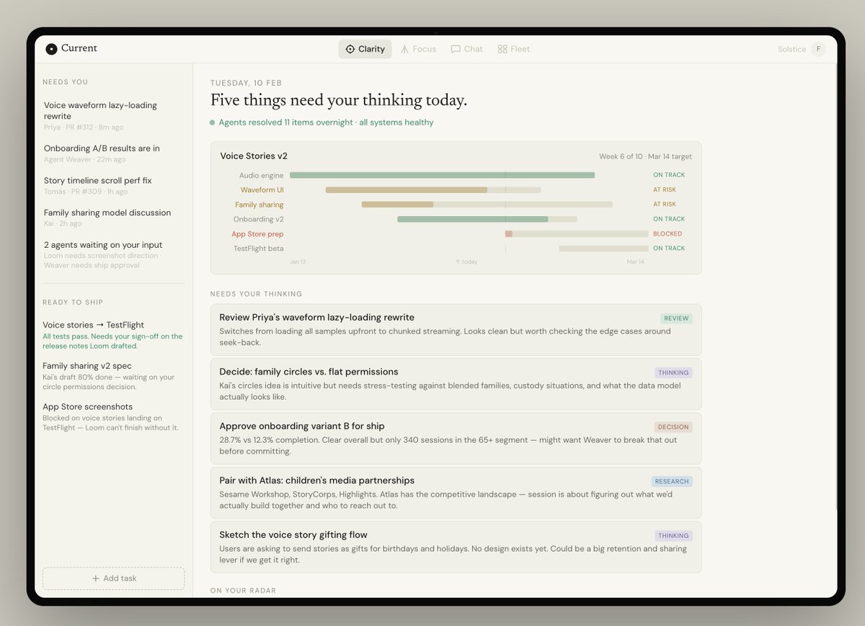Screen dimensions: 865x626
Task: Open Pair with Atlas partnerships card
Action: [456, 493]
